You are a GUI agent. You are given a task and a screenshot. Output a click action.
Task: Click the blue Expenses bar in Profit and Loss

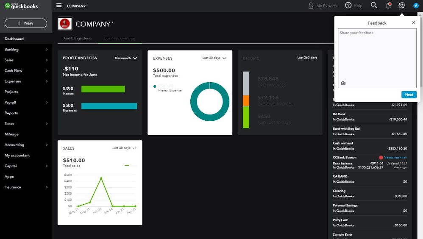109,106
